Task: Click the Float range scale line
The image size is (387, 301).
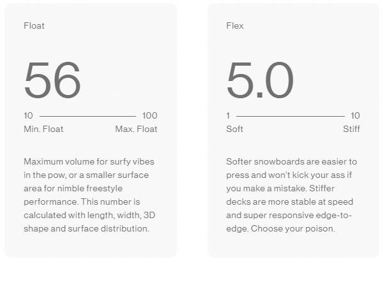Action: (87, 116)
